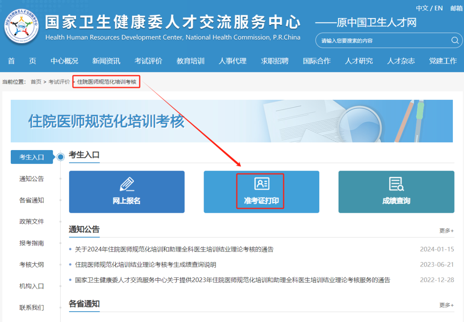
Task: Open the 国际合作 navigation menu
Action: click(317, 61)
